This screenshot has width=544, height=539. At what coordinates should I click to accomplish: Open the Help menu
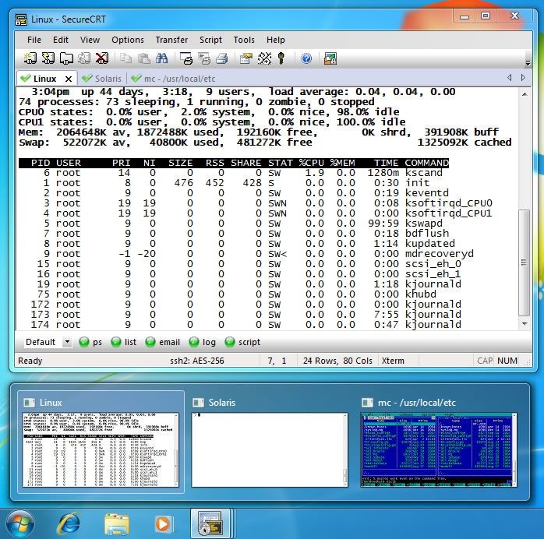pyautogui.click(x=275, y=40)
